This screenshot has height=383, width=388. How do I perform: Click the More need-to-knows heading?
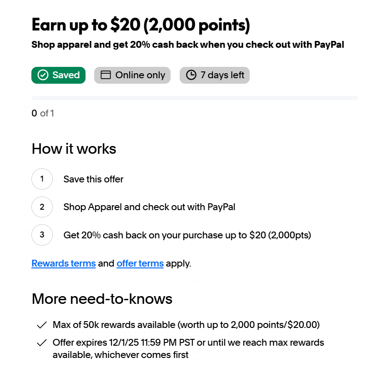pos(102,299)
